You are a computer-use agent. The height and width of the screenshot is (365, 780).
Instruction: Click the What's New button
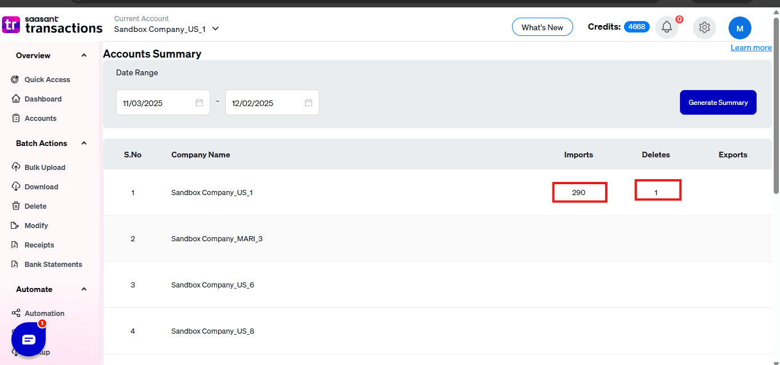click(542, 27)
